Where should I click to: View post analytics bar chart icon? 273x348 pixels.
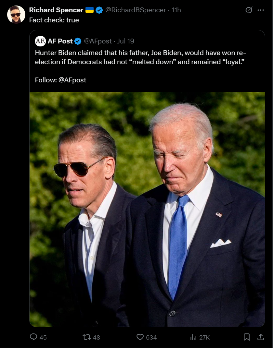[x=193, y=337]
